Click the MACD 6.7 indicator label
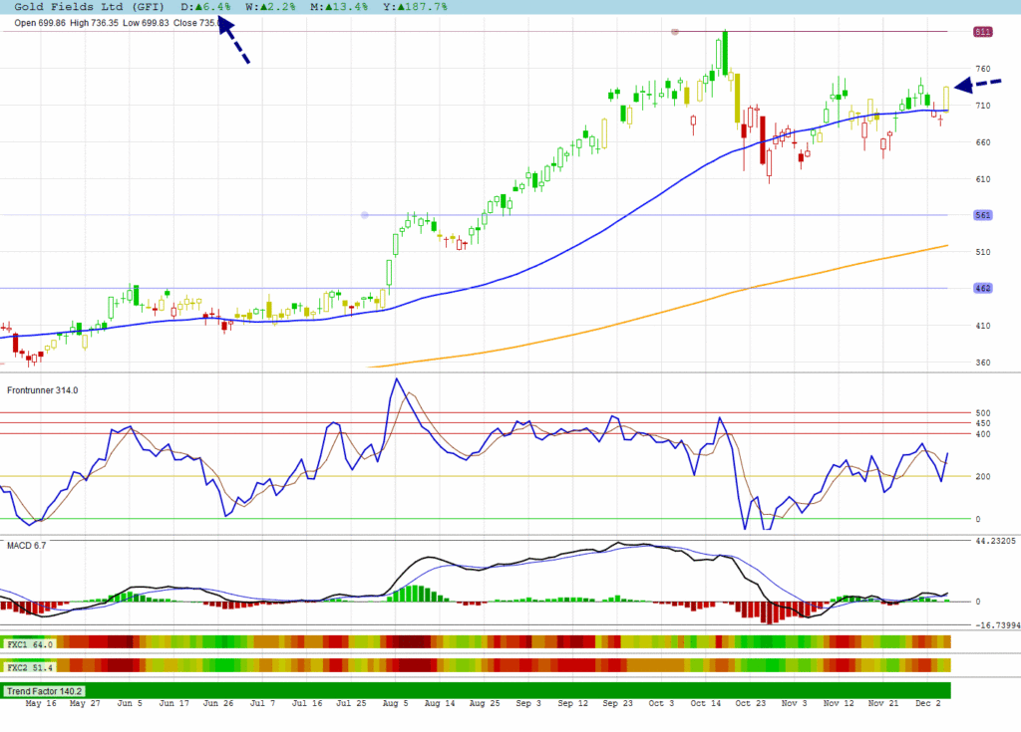This screenshot has height=732, width=1021. (x=27, y=546)
